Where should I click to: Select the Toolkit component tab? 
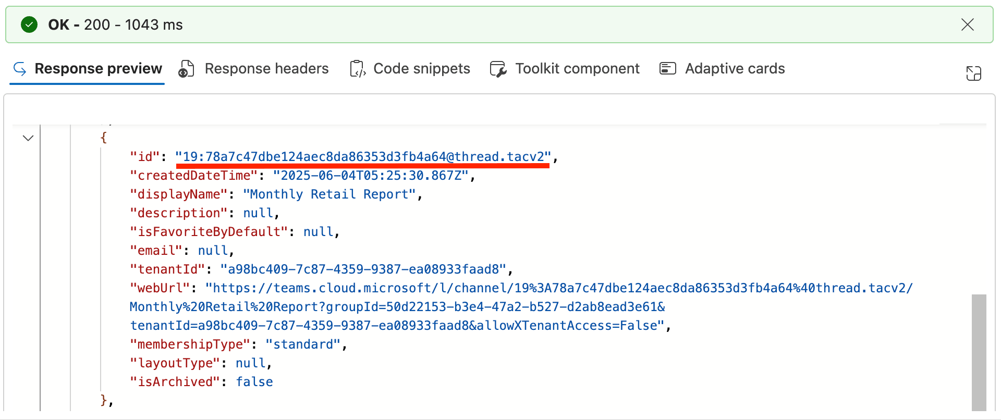pos(565,69)
